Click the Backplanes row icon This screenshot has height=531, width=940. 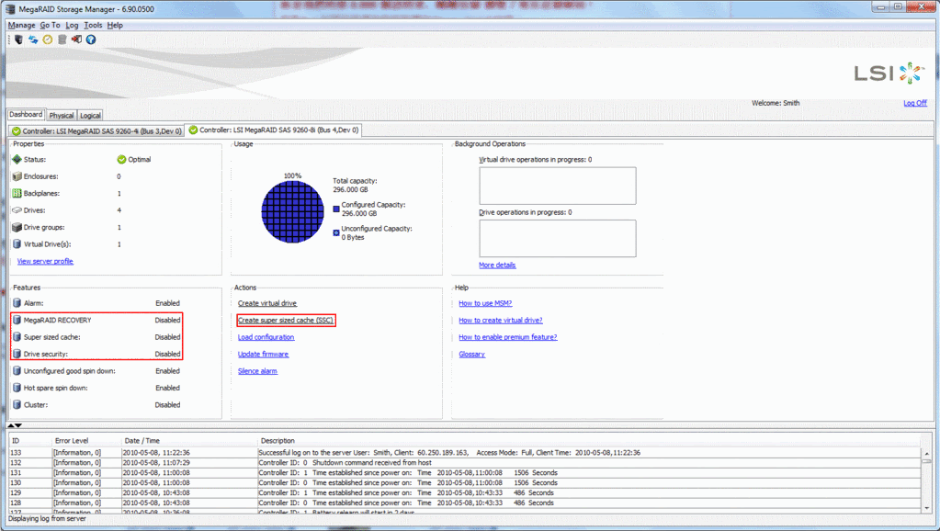[x=17, y=193]
